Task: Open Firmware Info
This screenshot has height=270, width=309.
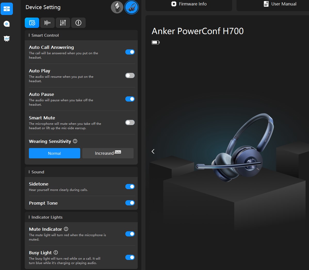Action: [x=189, y=4]
